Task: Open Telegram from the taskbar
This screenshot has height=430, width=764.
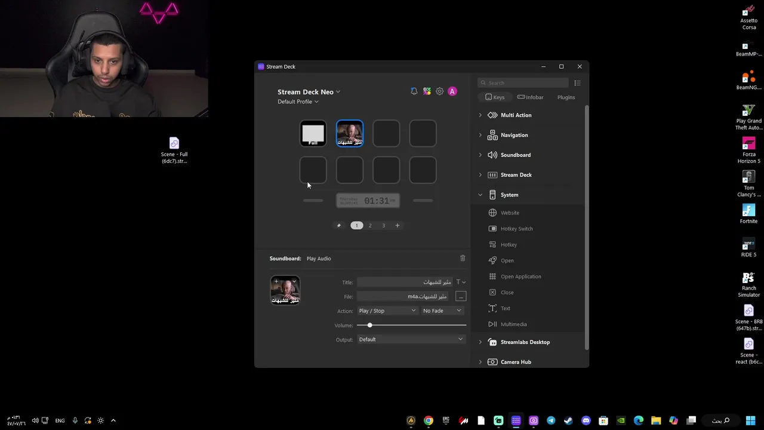Action: coord(551,420)
